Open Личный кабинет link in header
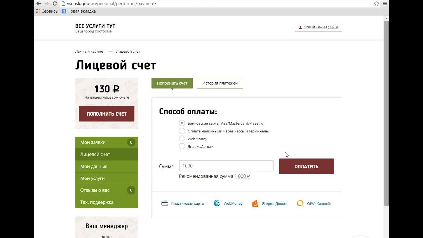The image size is (423, 238). click(x=315, y=27)
